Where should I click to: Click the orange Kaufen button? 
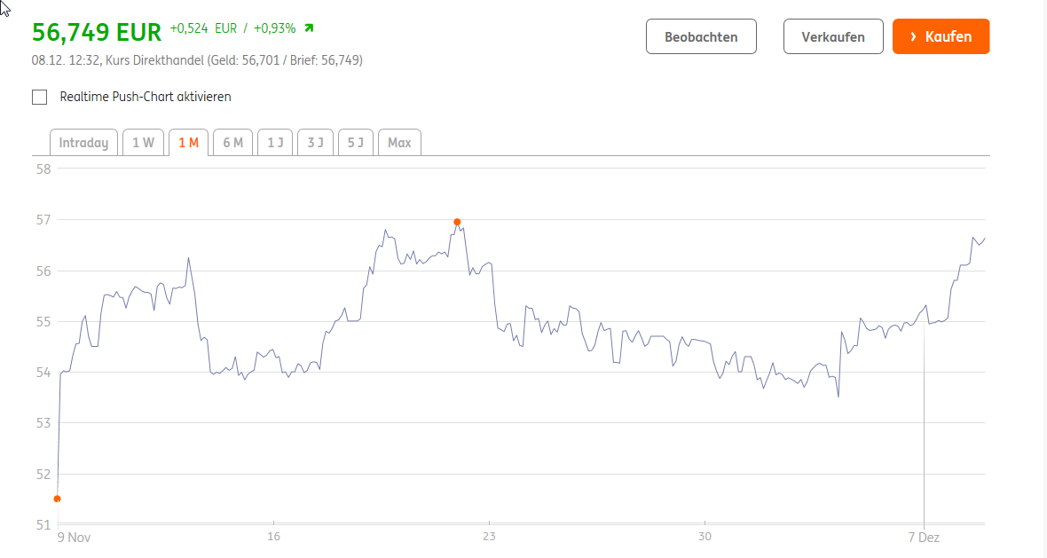coord(941,36)
